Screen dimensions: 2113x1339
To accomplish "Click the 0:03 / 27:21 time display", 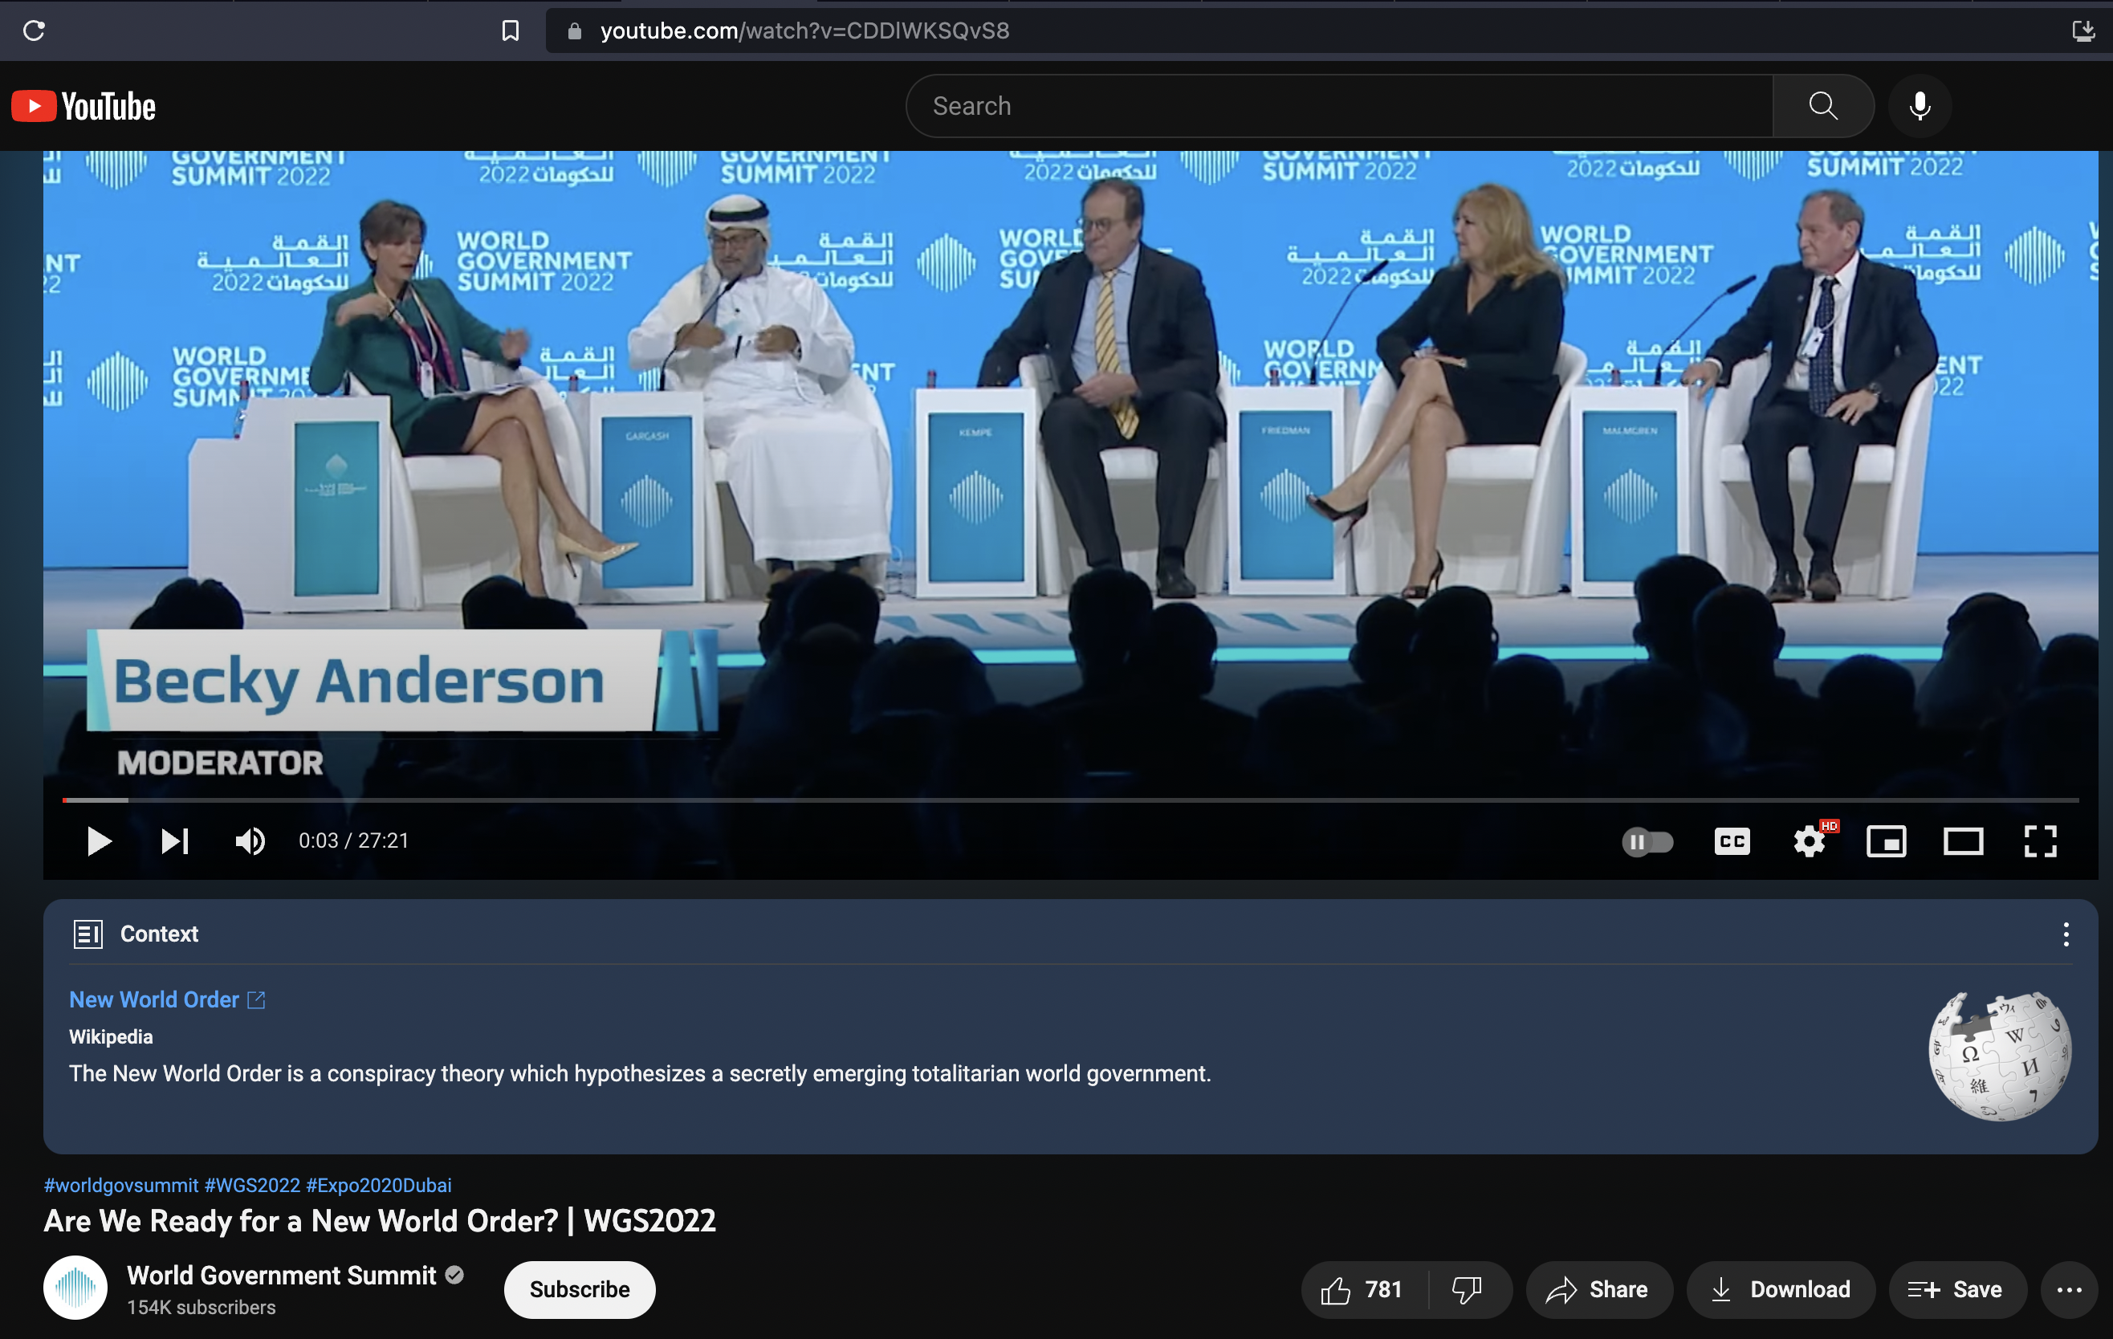I will (353, 840).
